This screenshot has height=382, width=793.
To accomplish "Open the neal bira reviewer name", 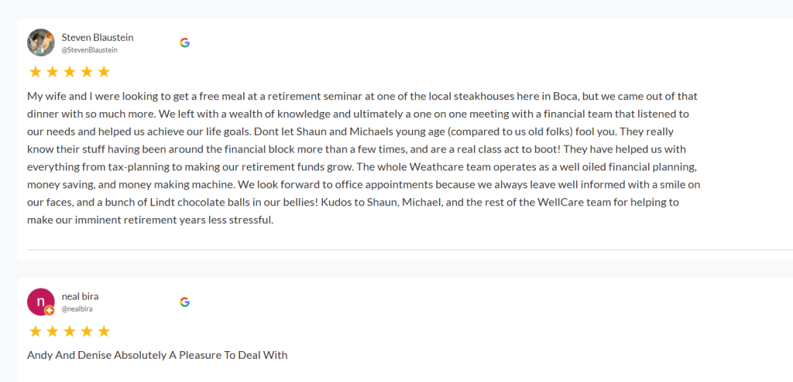I will 80,296.
